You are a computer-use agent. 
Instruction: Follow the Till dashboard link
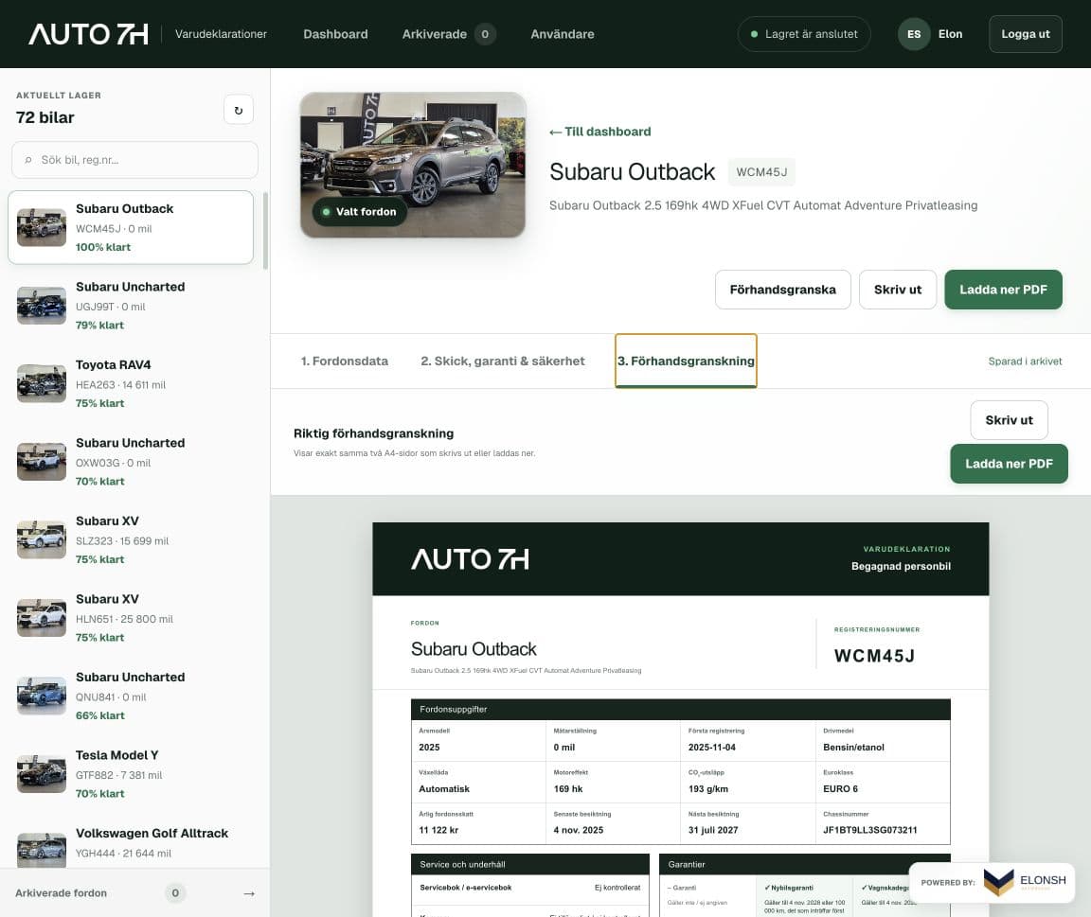(599, 132)
